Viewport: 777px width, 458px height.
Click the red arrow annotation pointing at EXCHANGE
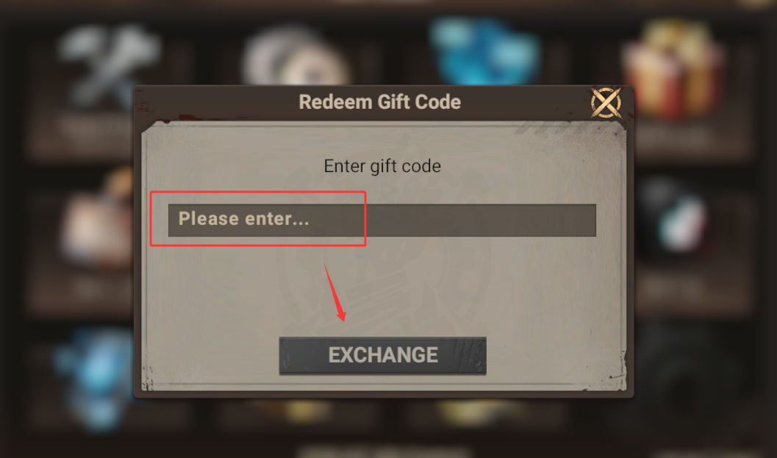click(334, 291)
